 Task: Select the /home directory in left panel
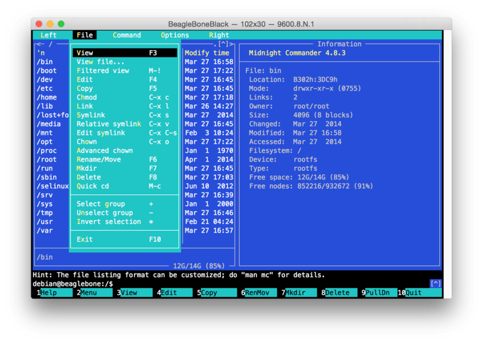pos(47,97)
